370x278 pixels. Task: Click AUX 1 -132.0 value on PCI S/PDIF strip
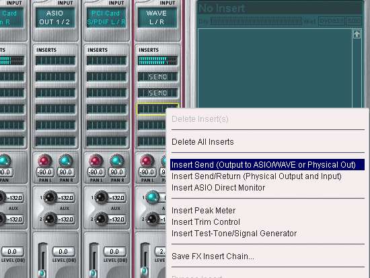(x=117, y=198)
